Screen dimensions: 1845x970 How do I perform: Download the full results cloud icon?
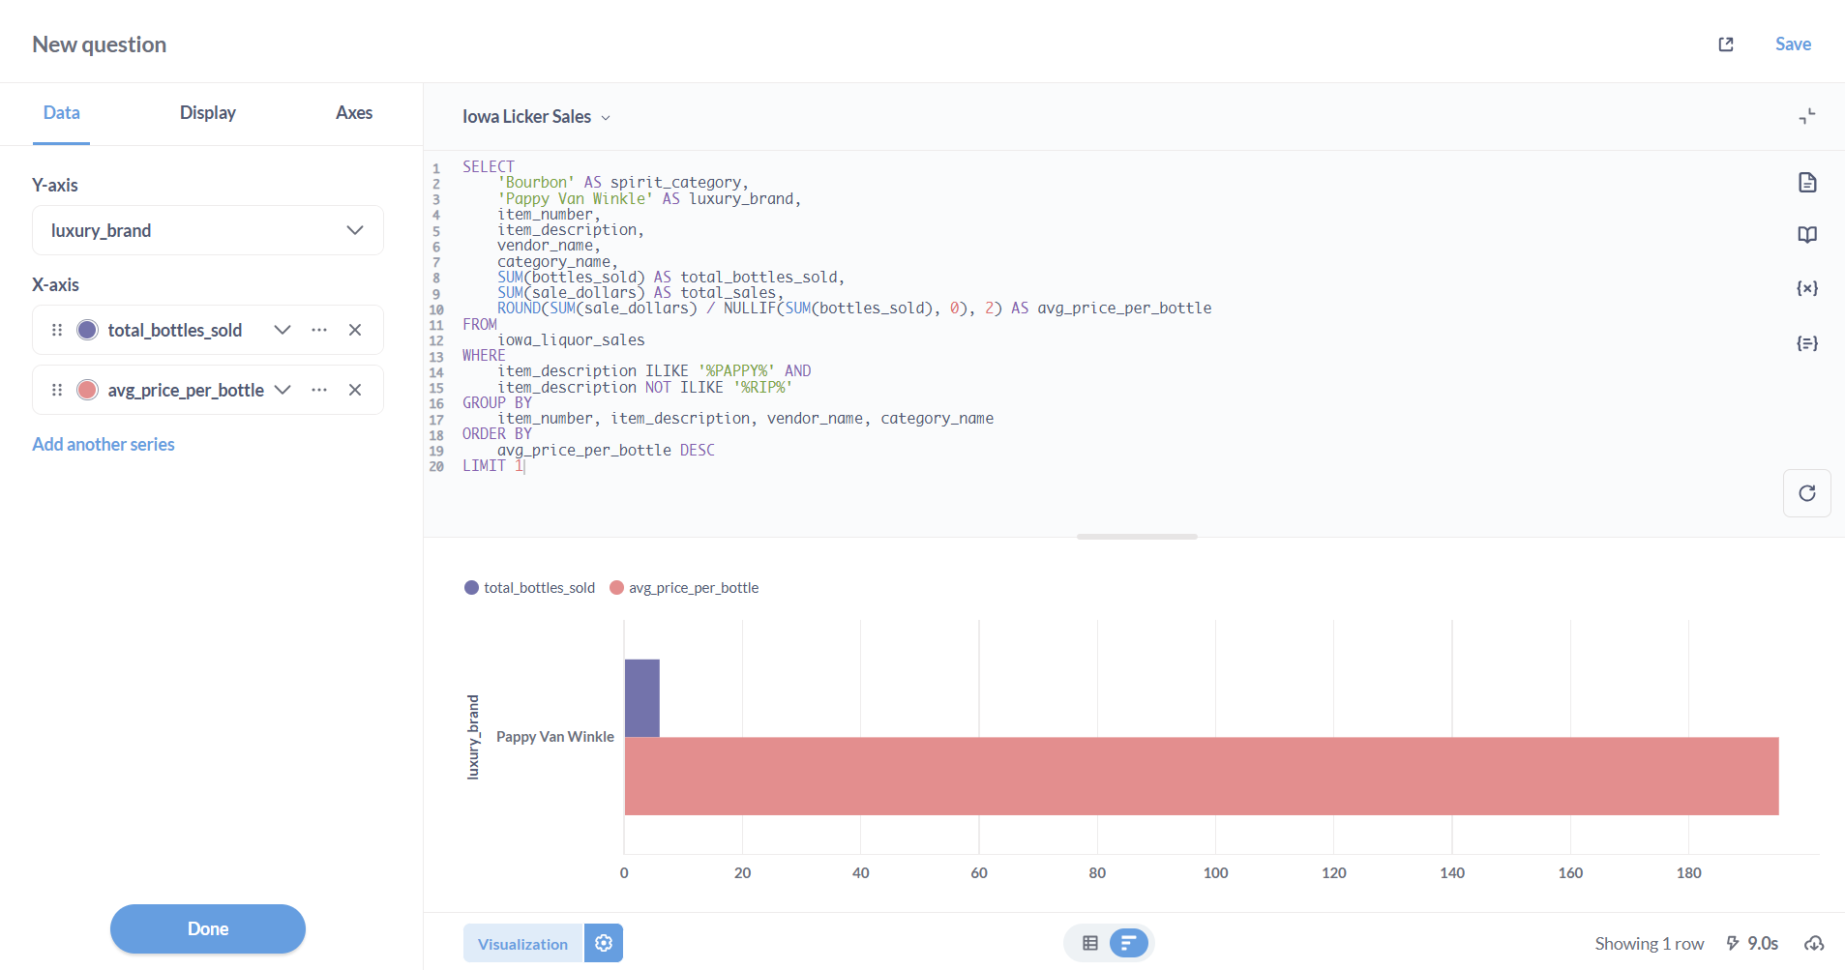1814,943
